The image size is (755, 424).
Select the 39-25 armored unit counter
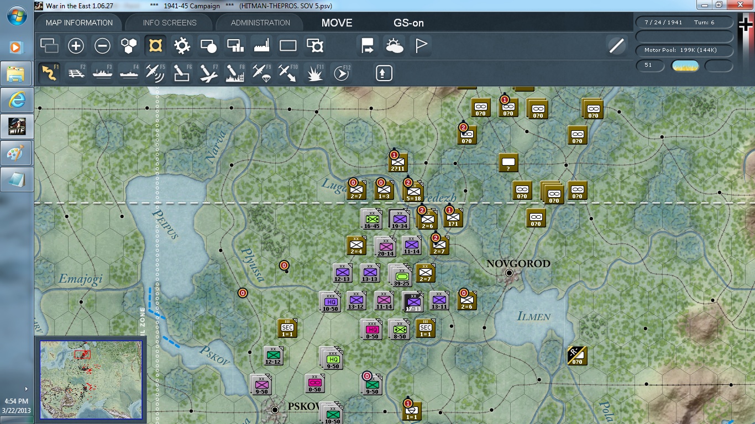[401, 276]
